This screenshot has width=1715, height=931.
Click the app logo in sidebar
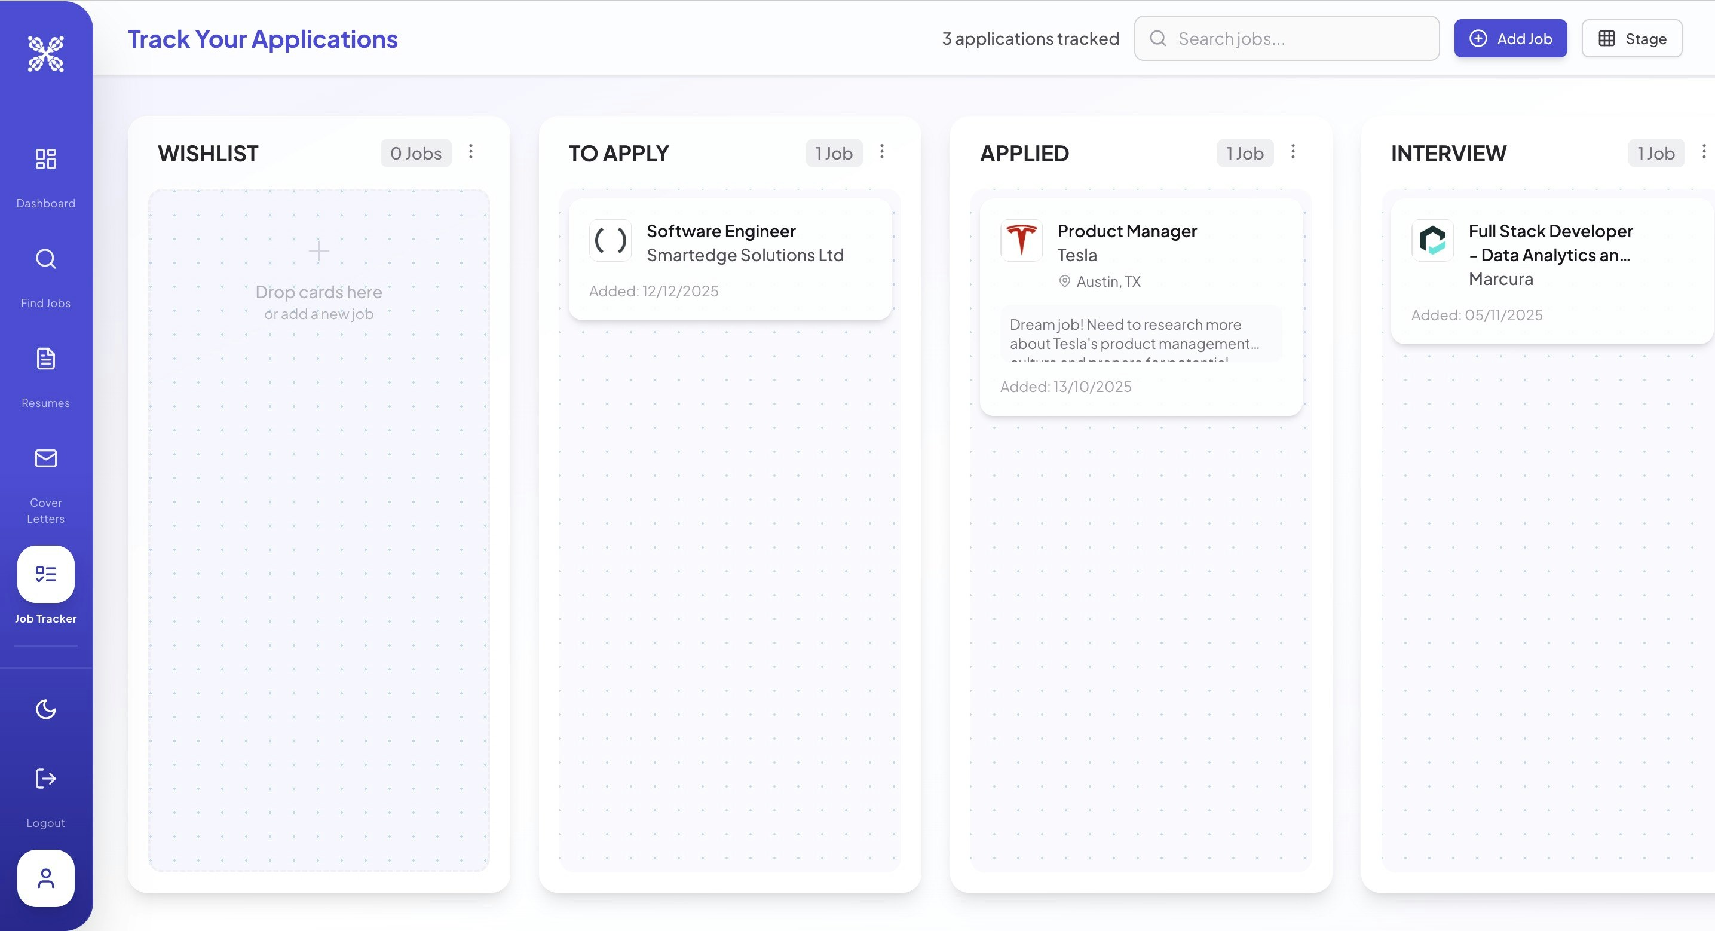tap(45, 53)
